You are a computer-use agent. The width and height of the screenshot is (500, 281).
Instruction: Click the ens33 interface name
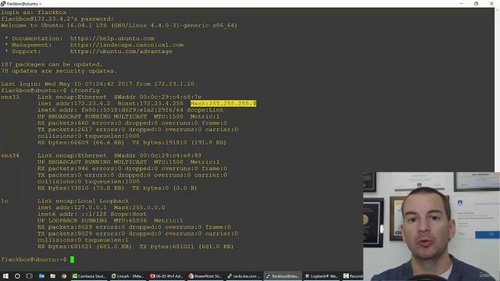(x=10, y=97)
